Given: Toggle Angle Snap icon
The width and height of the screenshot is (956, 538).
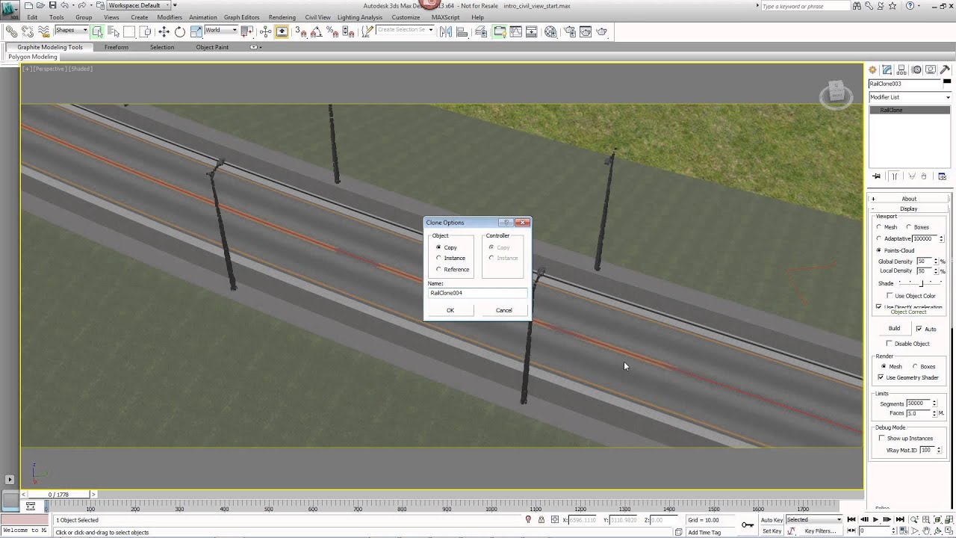Looking at the screenshot, I should pos(316,31).
